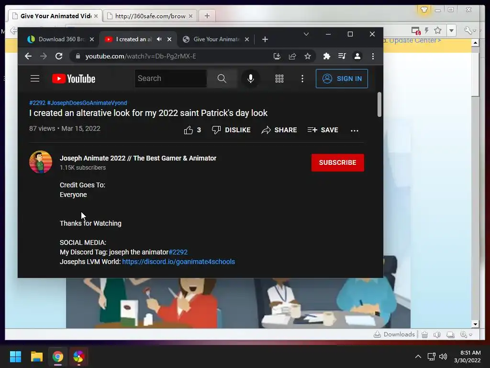
Task: Click the favorites star in 360 browser
Action: tap(437, 30)
